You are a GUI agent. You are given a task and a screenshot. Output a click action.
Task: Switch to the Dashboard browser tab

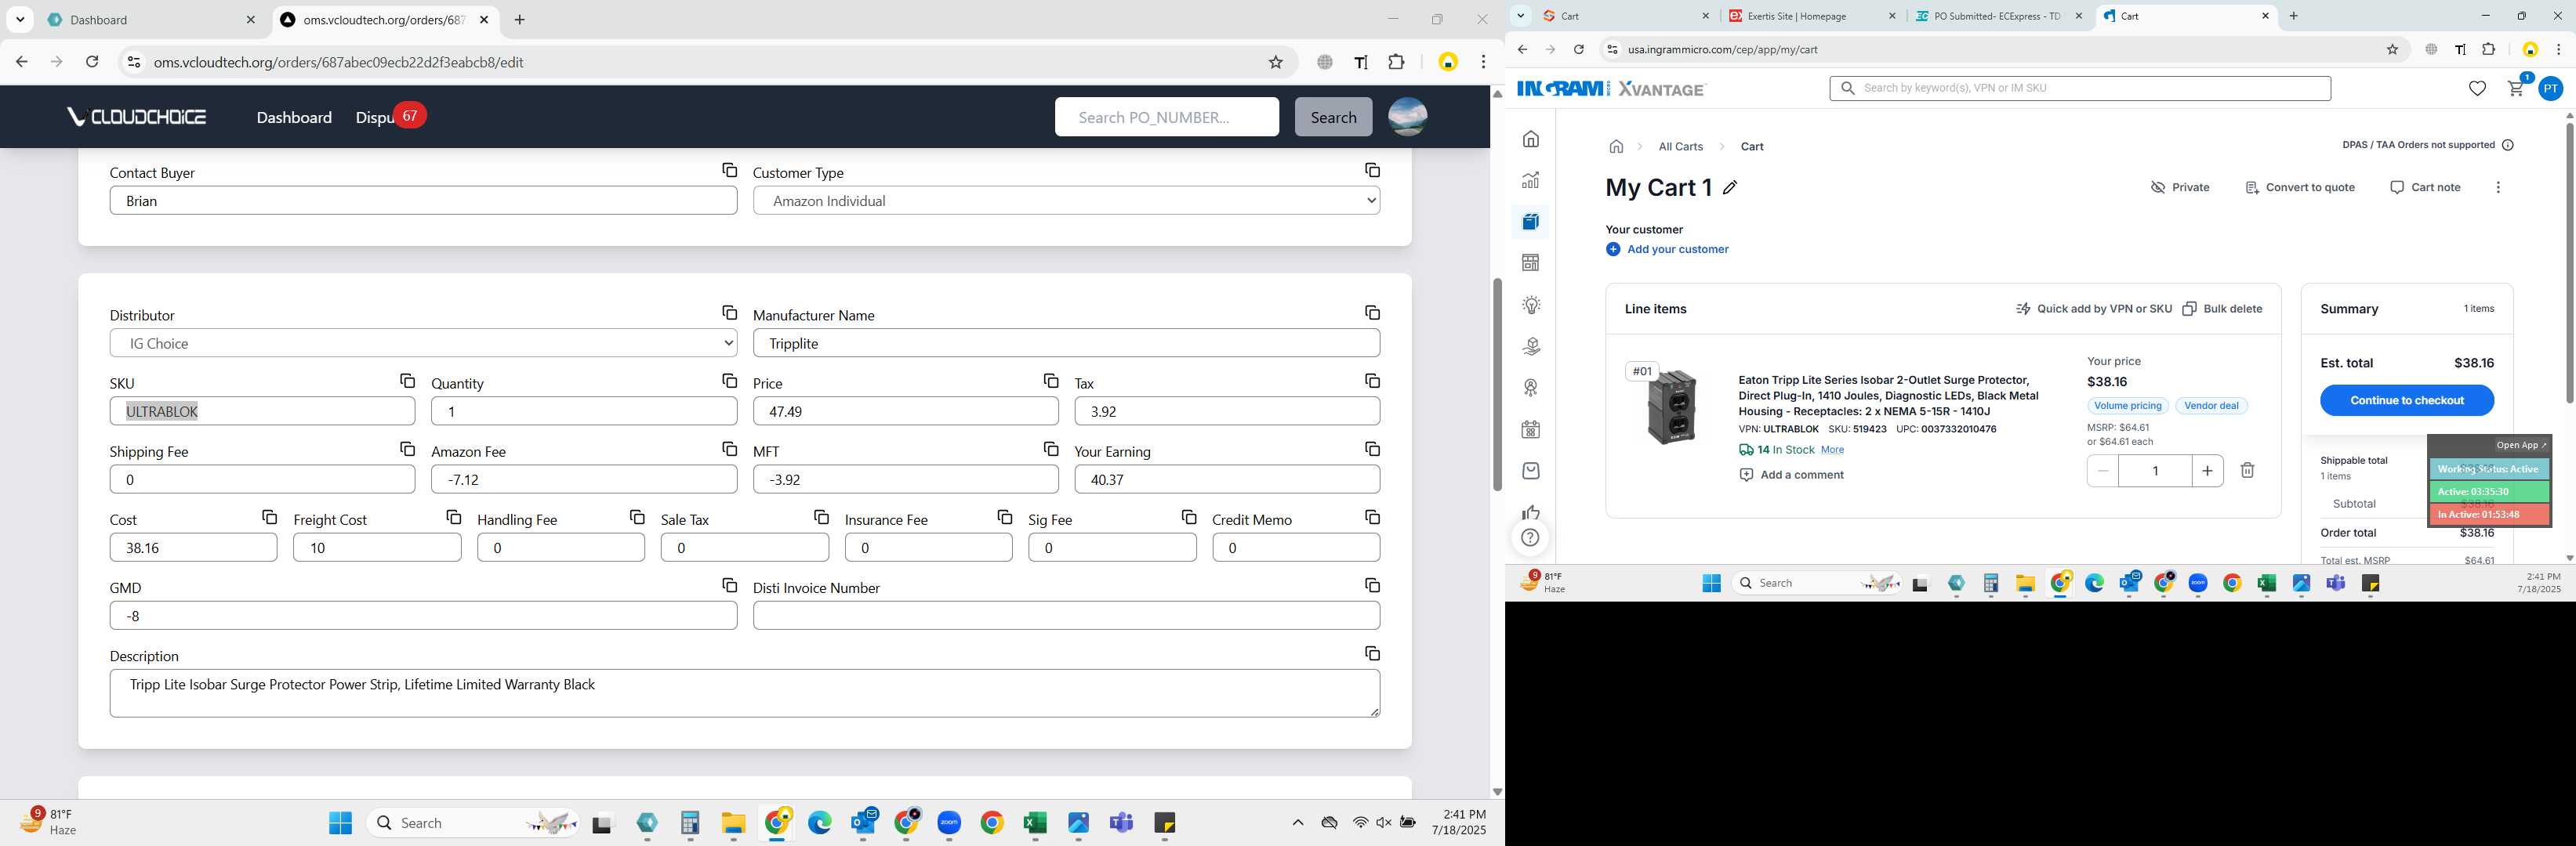[x=150, y=20]
